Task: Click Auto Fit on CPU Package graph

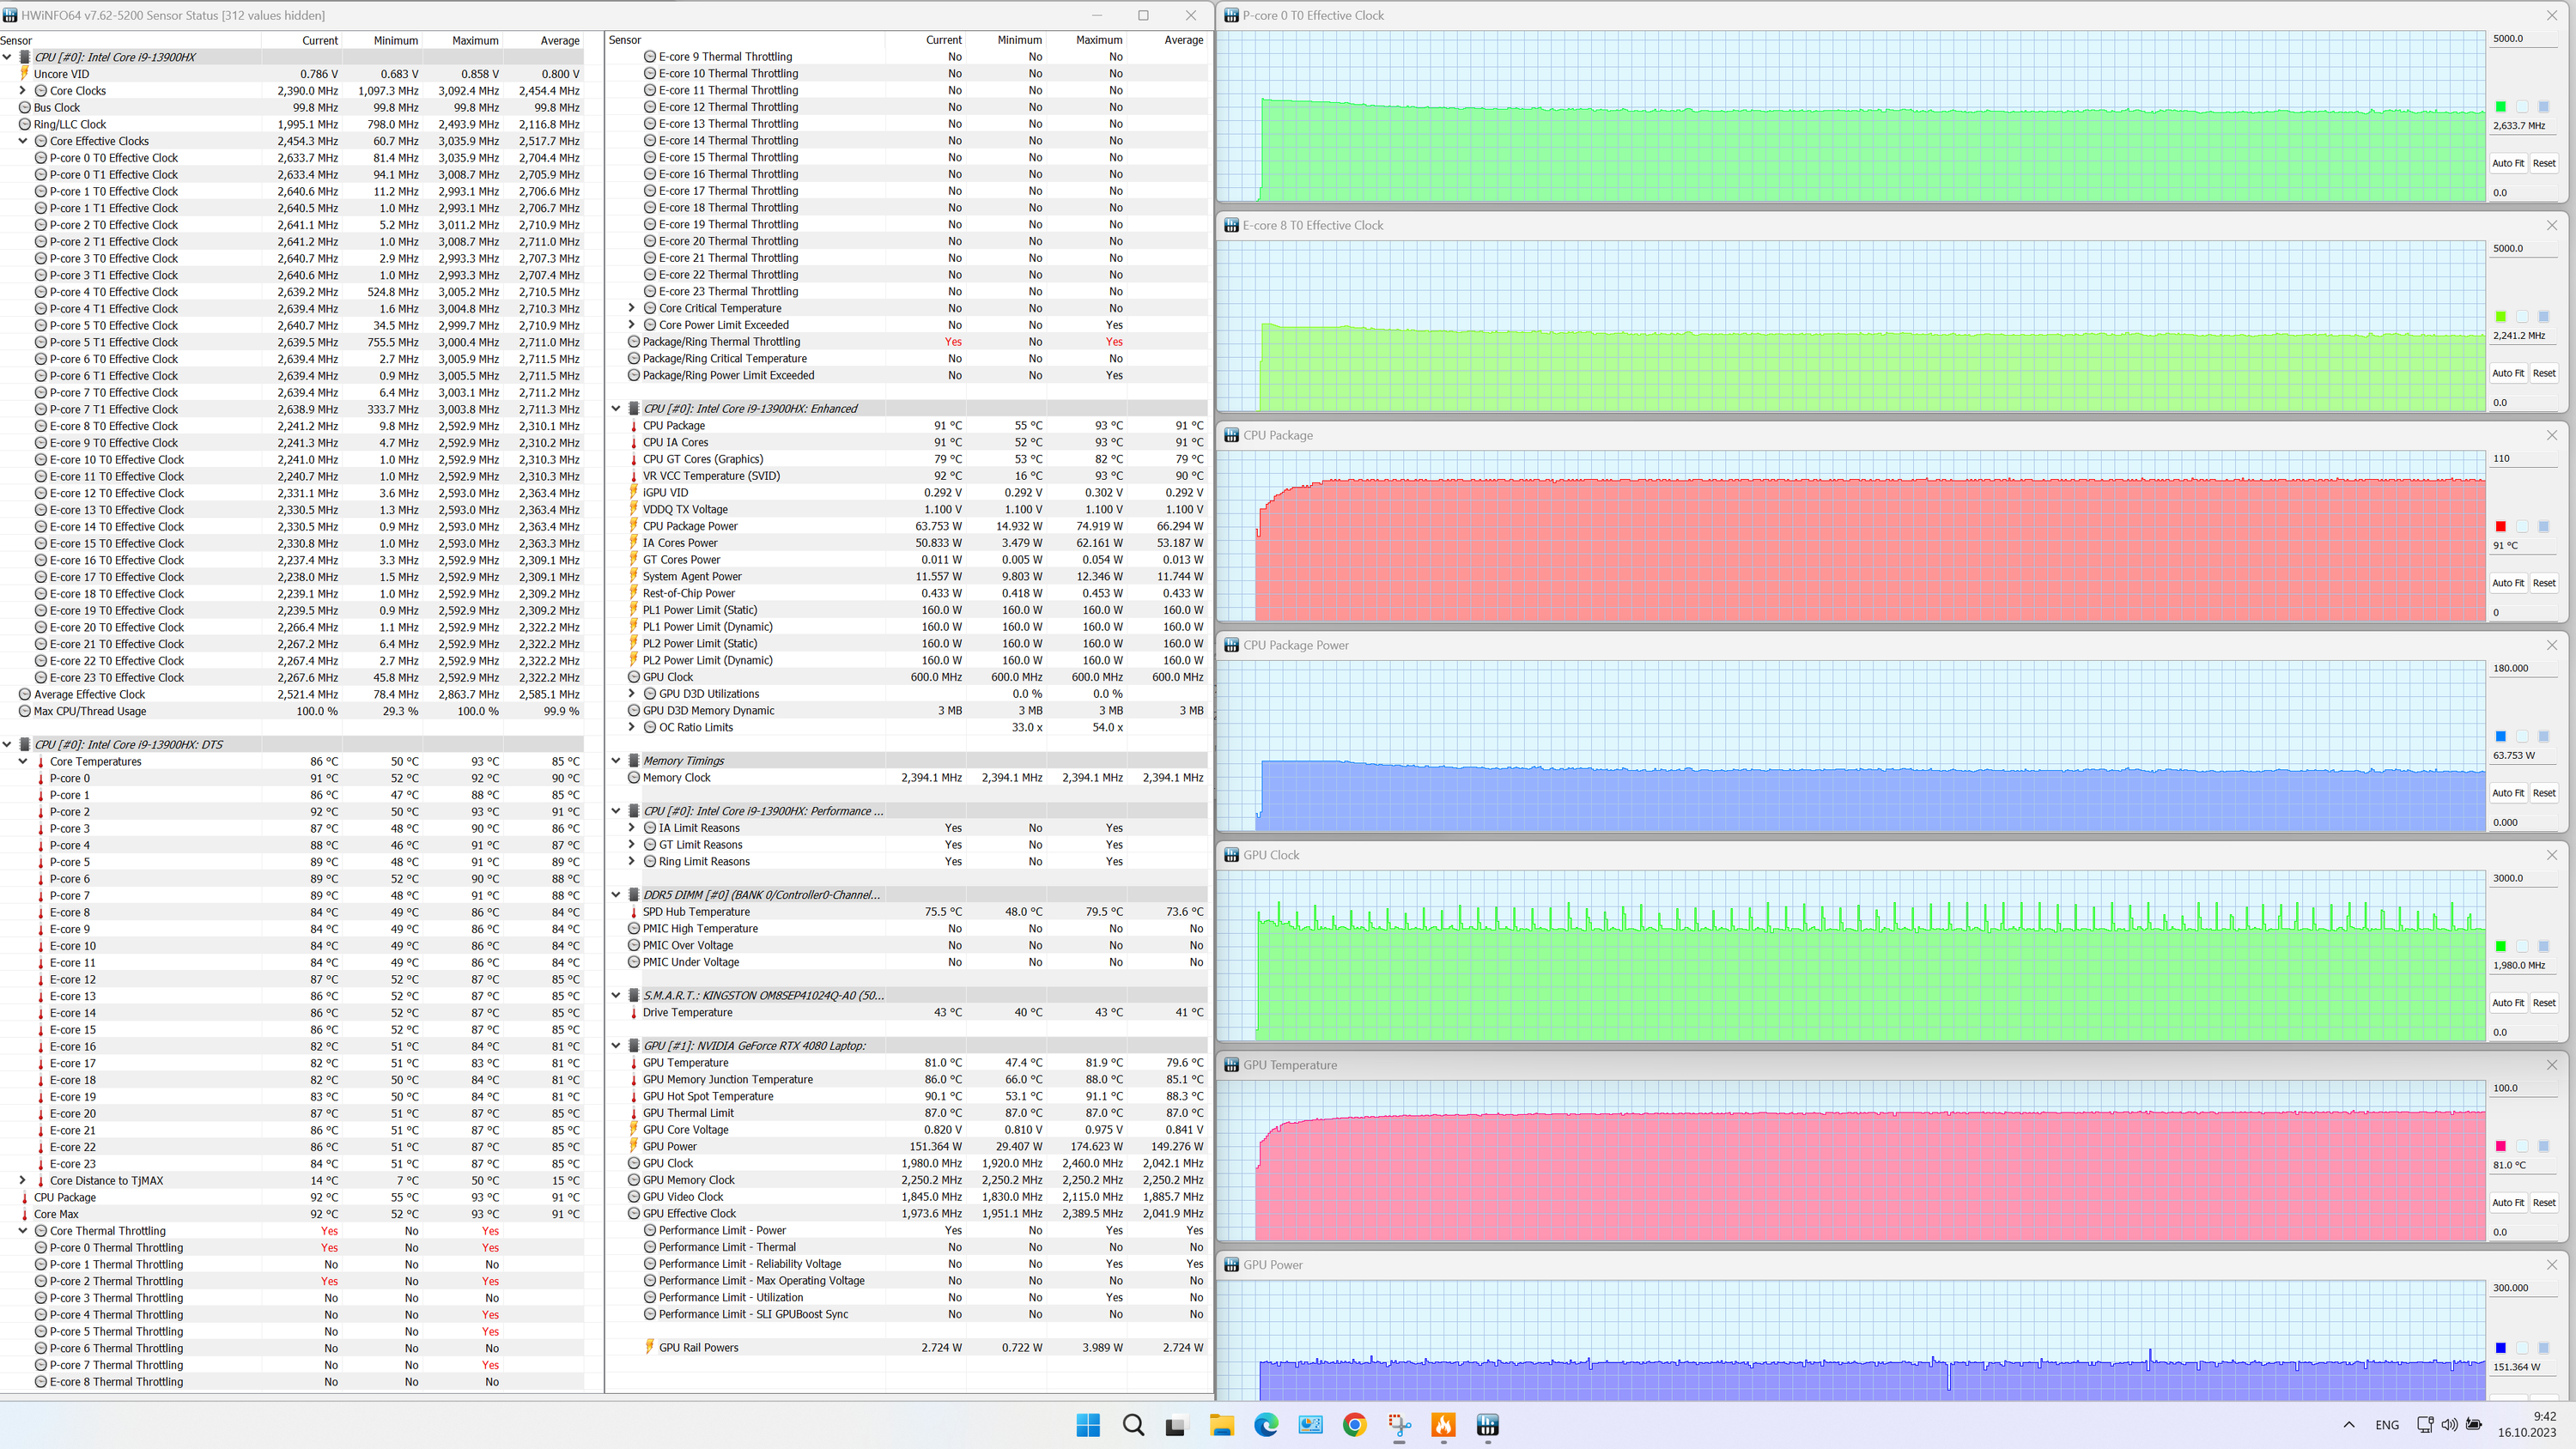Action: coord(2507,583)
